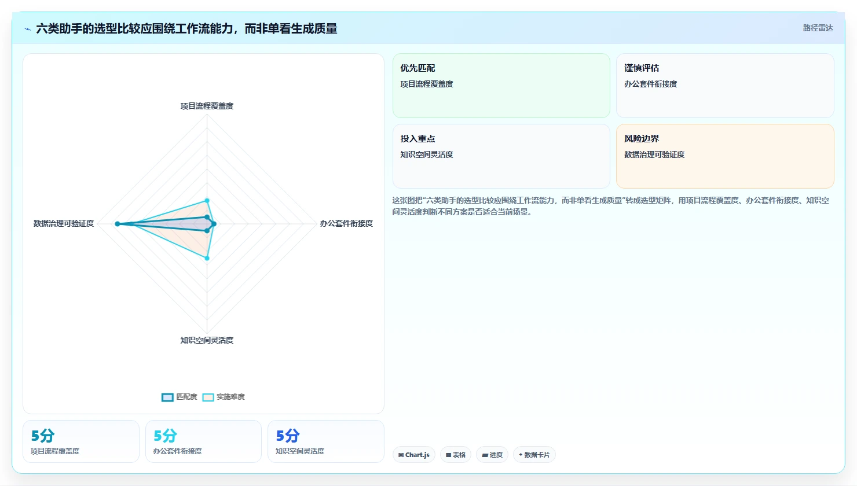The width and height of the screenshot is (857, 486).
Task: Click the radar chart's 办公套件衔接度 axis label
Action: click(x=346, y=223)
